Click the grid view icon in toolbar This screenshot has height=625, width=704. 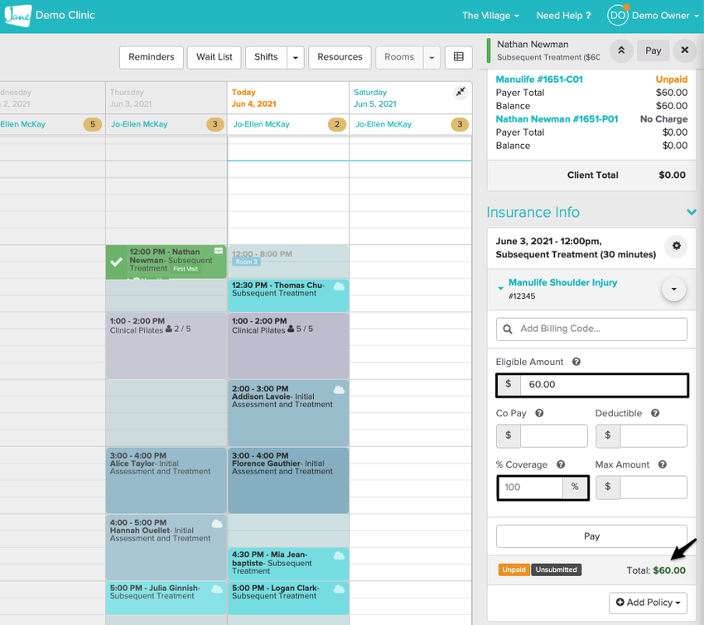click(458, 57)
